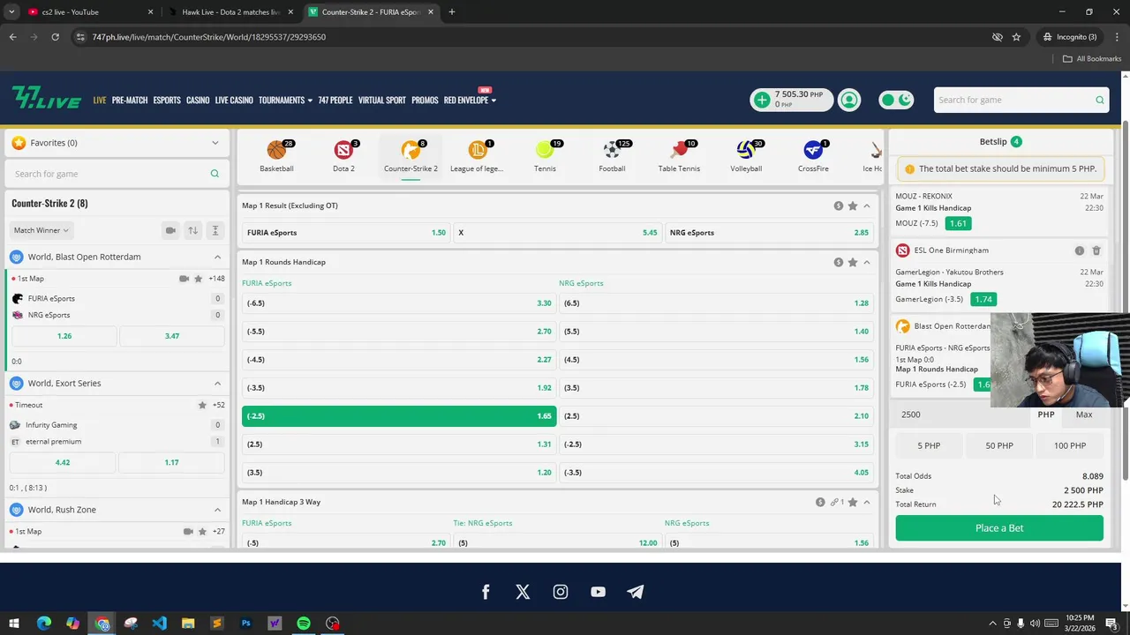Image resolution: width=1130 pixels, height=635 pixels.
Task: Select the PHP stake mode
Action: (1046, 415)
